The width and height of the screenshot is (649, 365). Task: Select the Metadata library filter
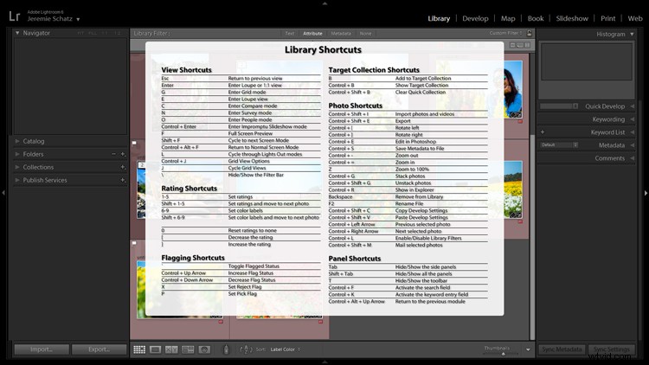click(x=341, y=34)
